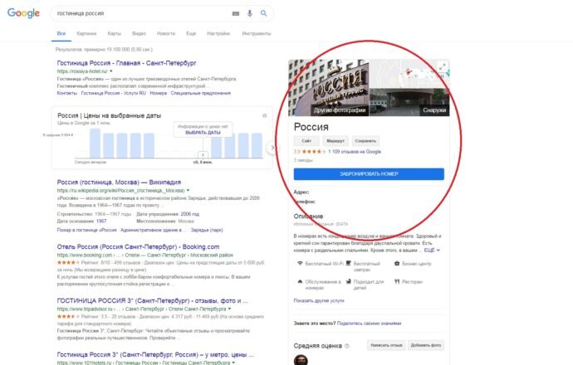Select the Все search tab
The width and height of the screenshot is (573, 365).
tap(61, 33)
